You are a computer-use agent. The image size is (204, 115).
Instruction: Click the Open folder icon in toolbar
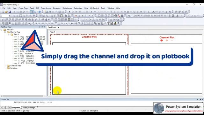pyautogui.click(x=6, y=12)
